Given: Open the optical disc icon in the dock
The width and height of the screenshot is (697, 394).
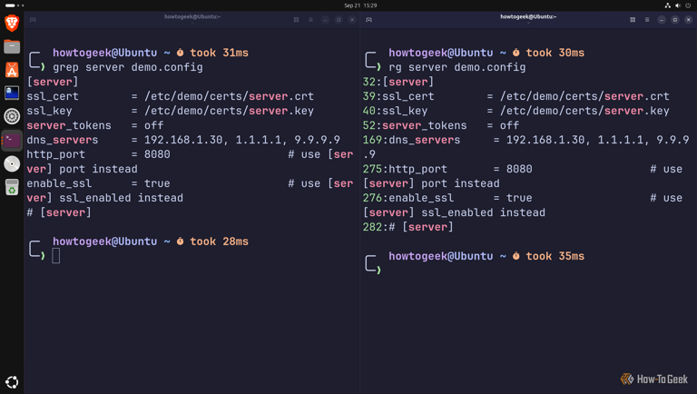Looking at the screenshot, I should (12, 163).
